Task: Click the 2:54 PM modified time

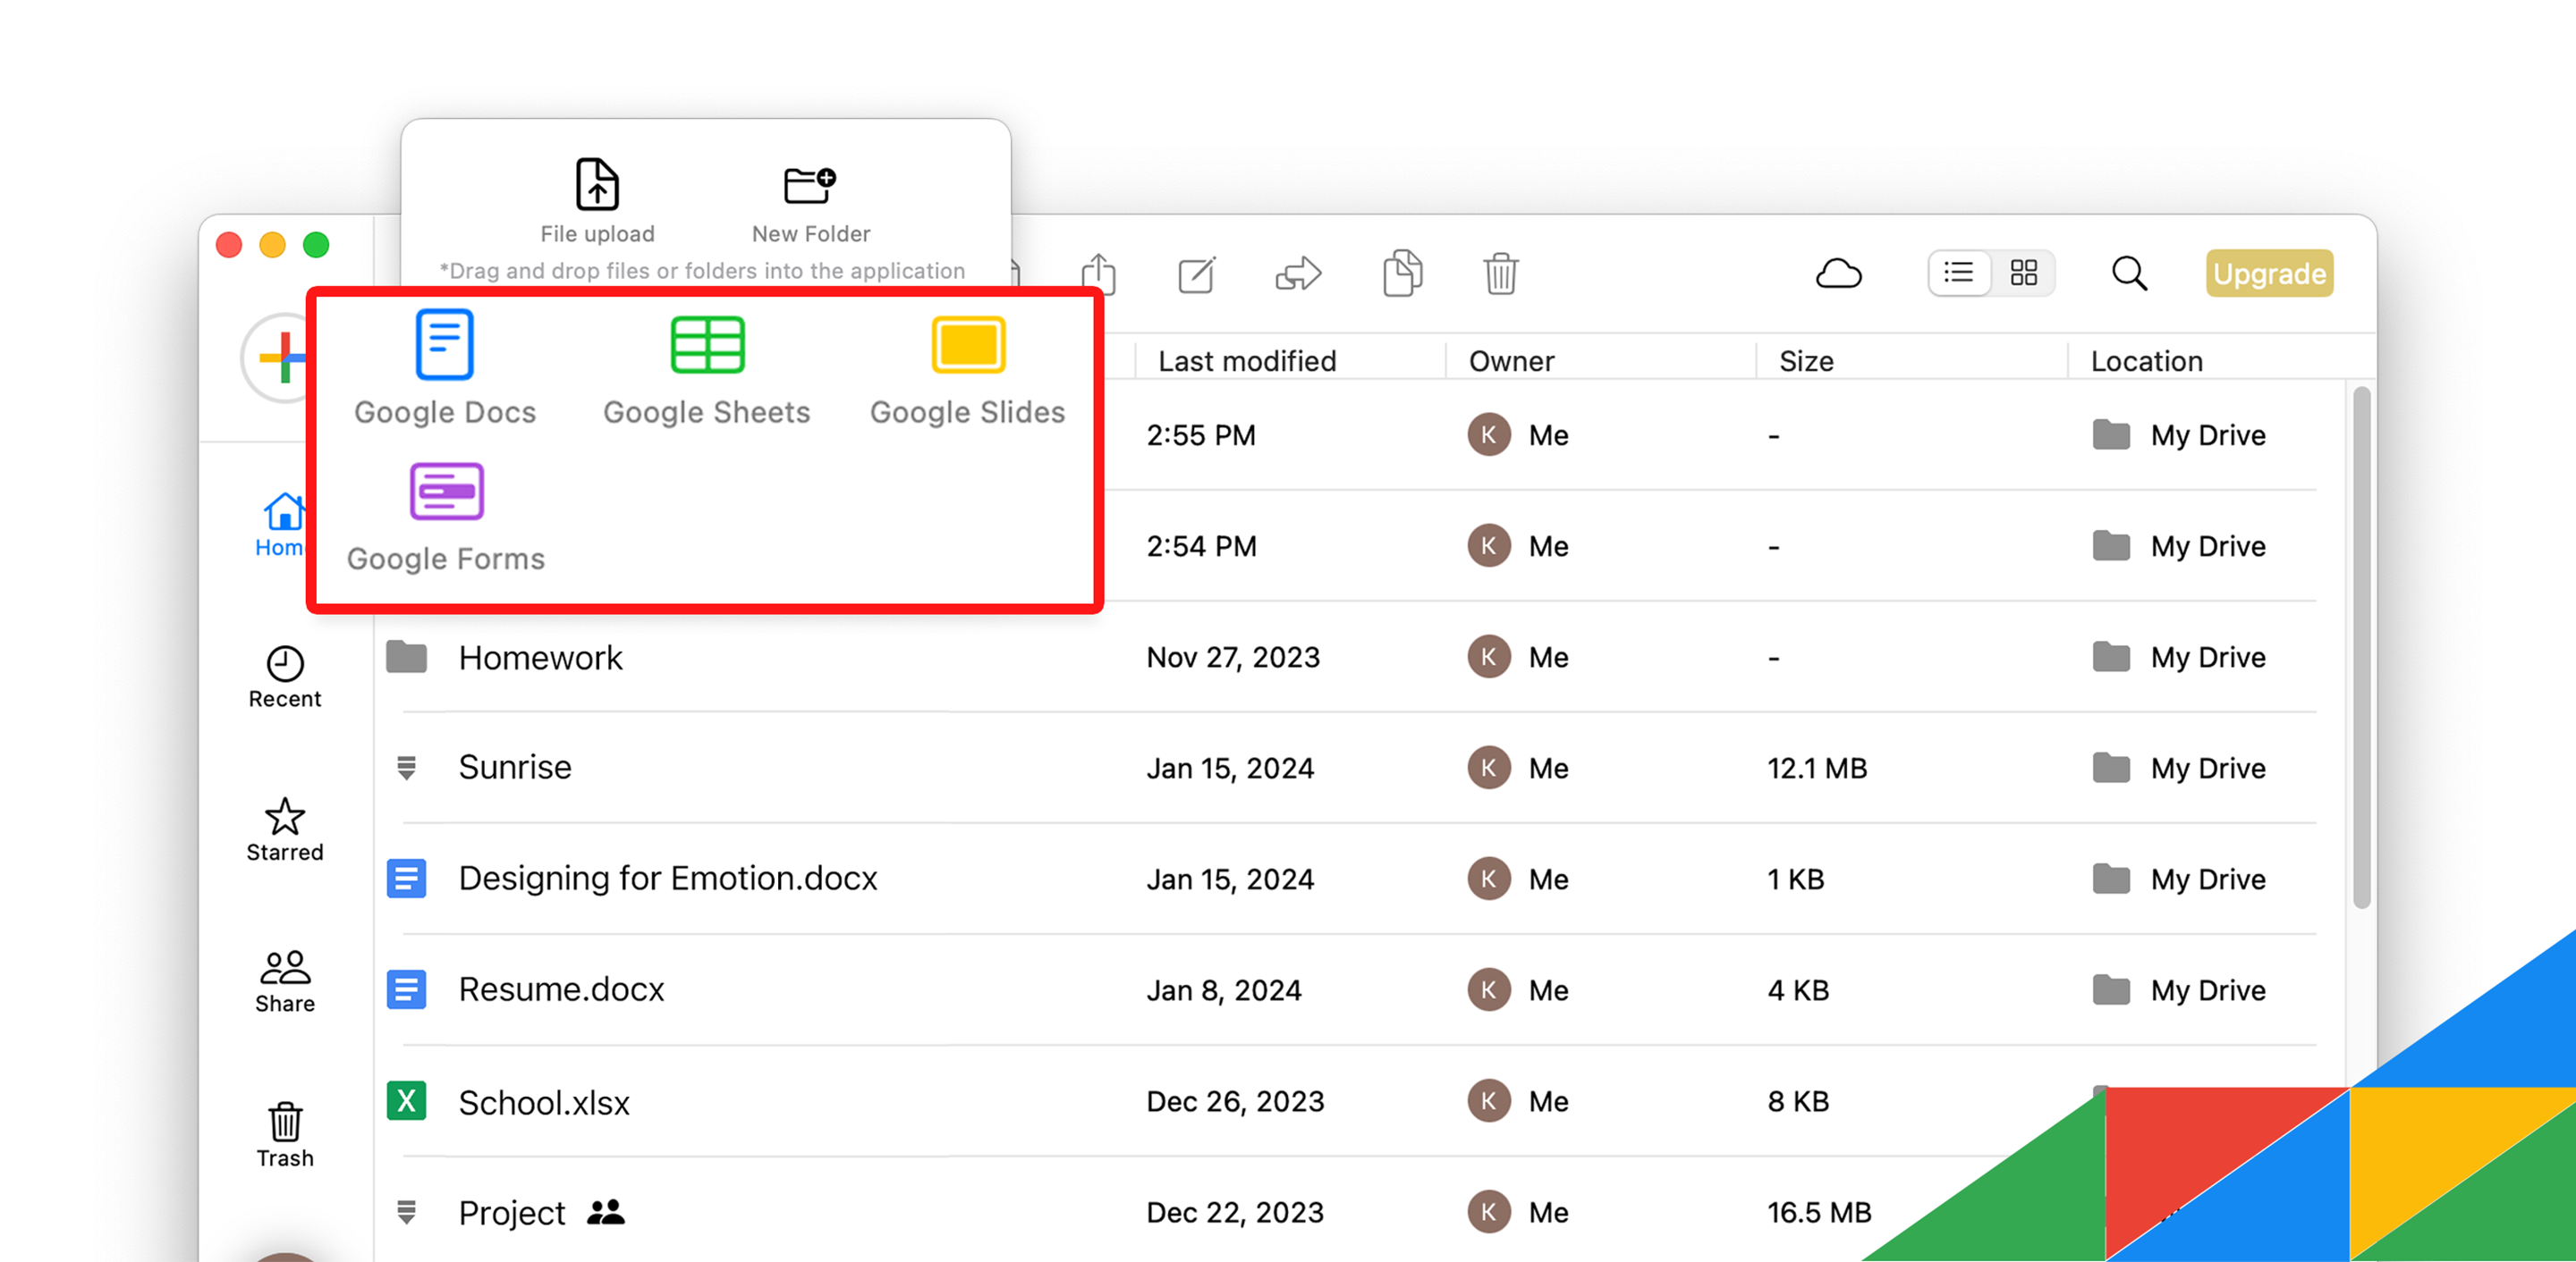Action: click(1201, 545)
